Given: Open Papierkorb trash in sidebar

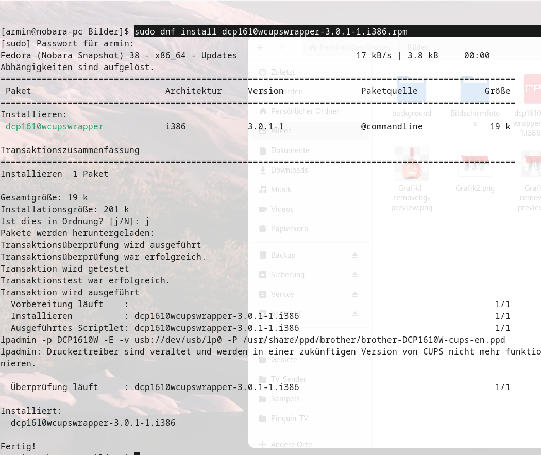Looking at the screenshot, I should (289, 229).
